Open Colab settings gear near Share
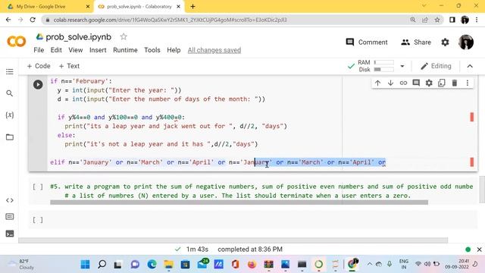 445,42
